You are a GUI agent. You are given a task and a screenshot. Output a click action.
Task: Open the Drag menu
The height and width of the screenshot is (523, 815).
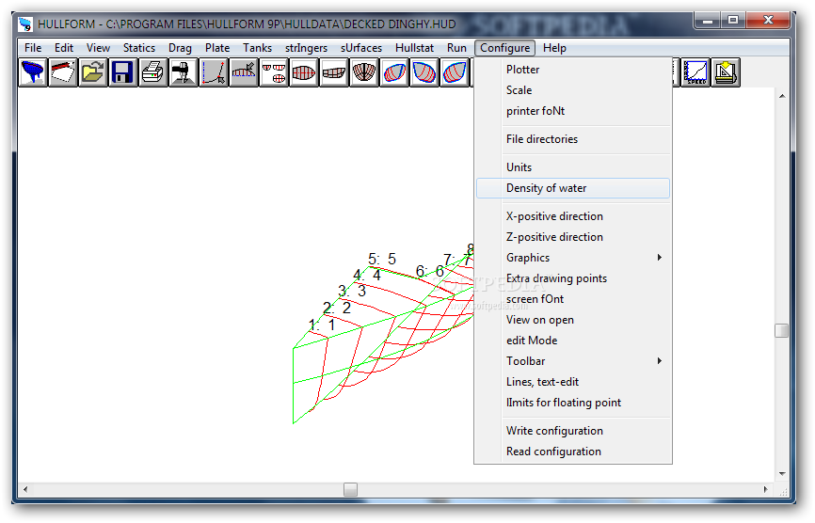pos(180,48)
